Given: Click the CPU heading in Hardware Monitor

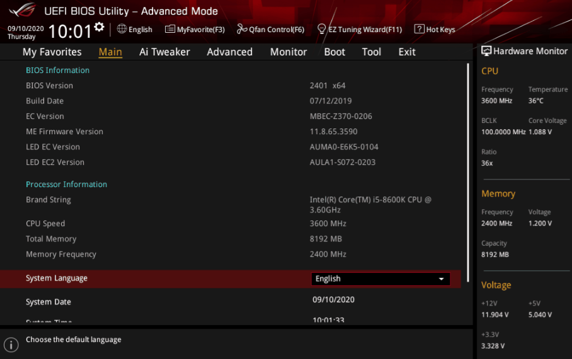Looking at the screenshot, I should click(489, 71).
